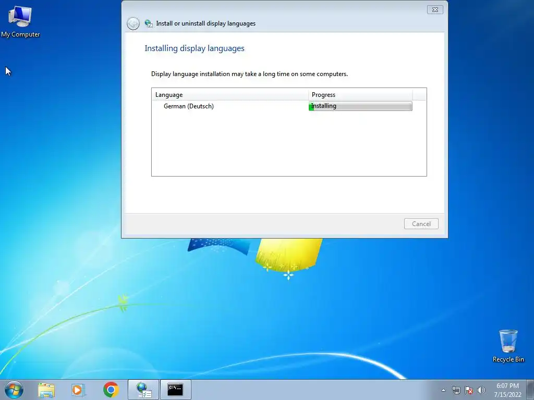Click the Show desktop strip
This screenshot has width=534, height=400.
coord(530,390)
